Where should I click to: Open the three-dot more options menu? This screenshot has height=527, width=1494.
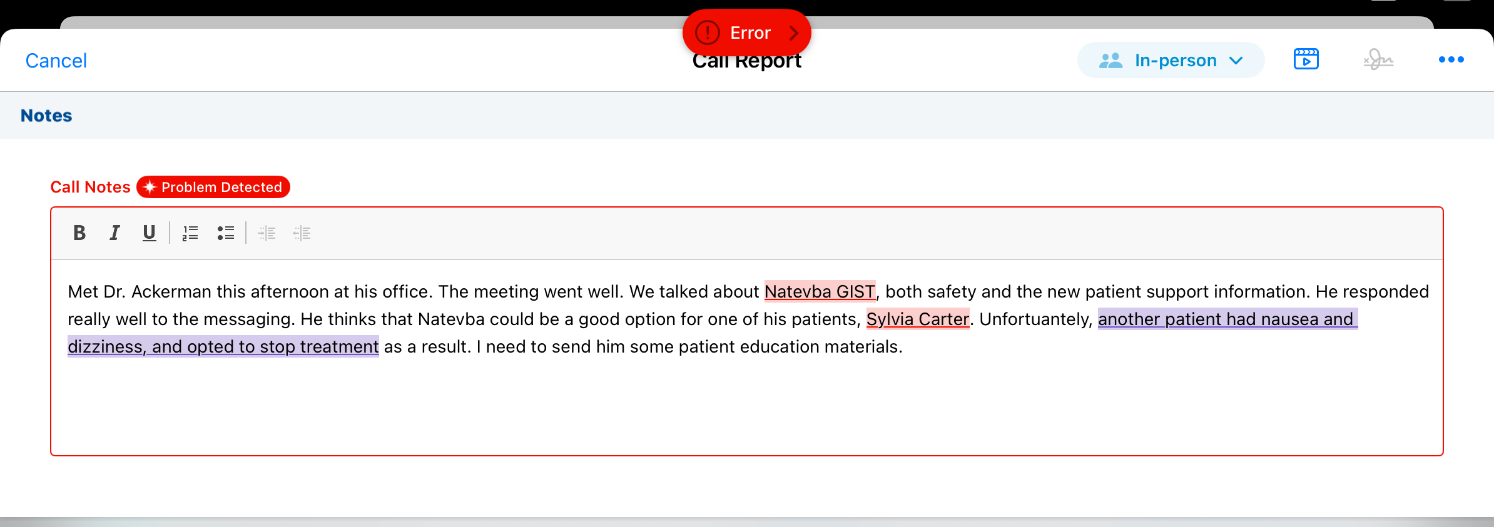pyautogui.click(x=1451, y=60)
